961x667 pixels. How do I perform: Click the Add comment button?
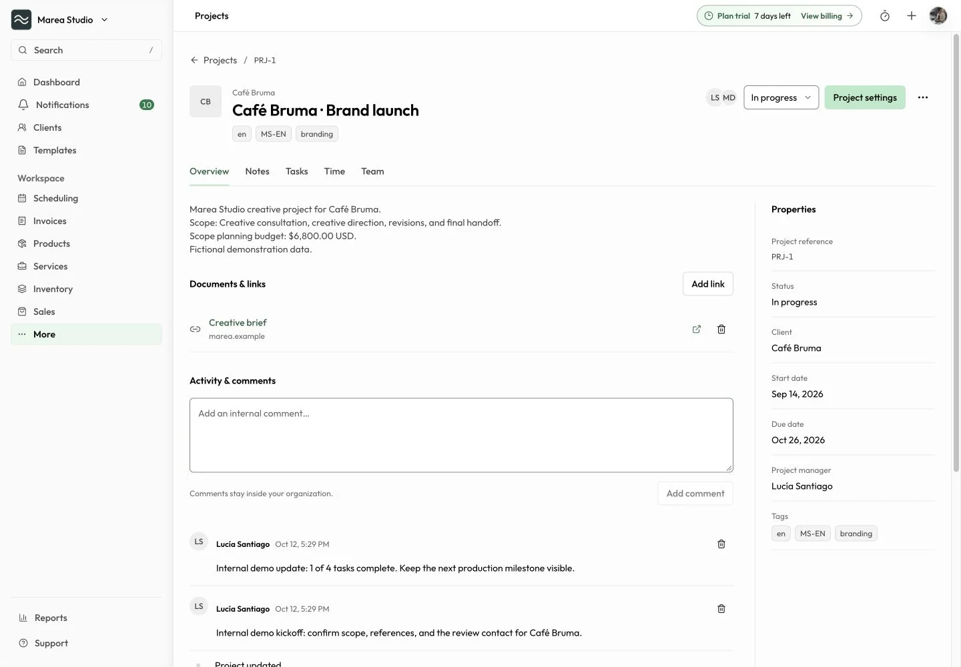(695, 494)
